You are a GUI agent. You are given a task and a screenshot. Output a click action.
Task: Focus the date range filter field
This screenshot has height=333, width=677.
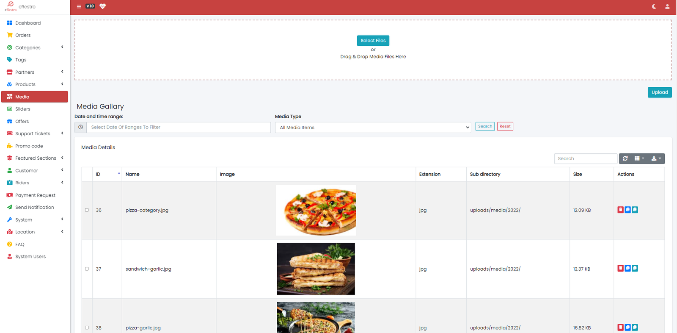pos(178,127)
